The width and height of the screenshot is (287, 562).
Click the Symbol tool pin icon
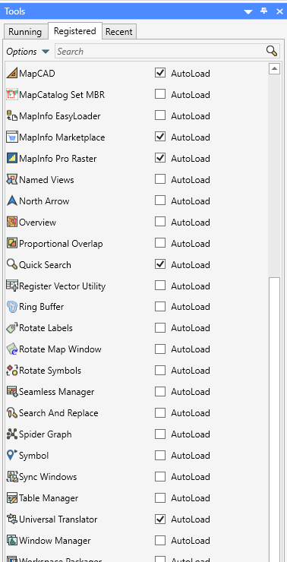pos(12,455)
